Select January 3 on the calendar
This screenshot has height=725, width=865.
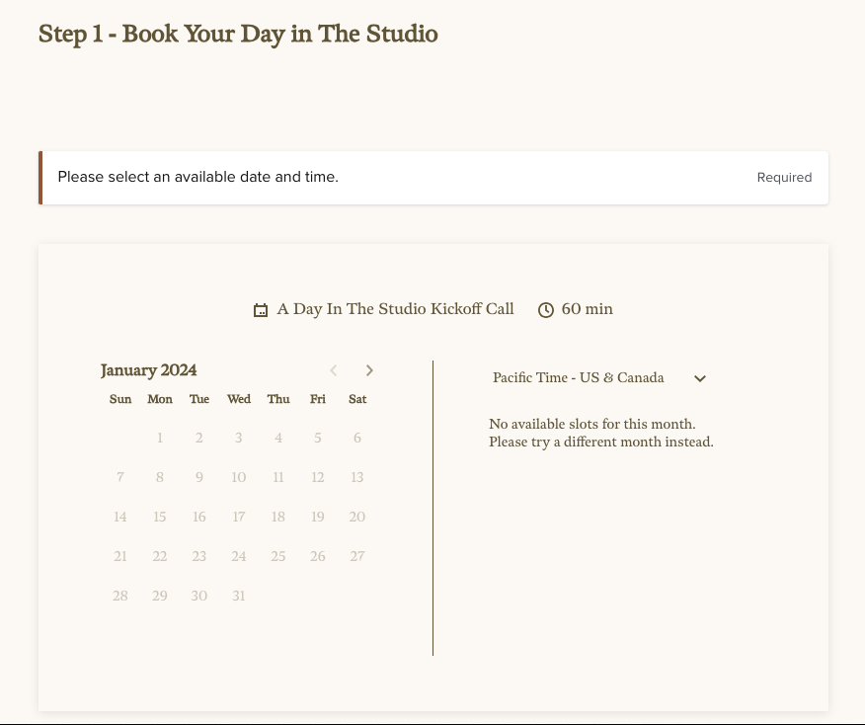238,439
